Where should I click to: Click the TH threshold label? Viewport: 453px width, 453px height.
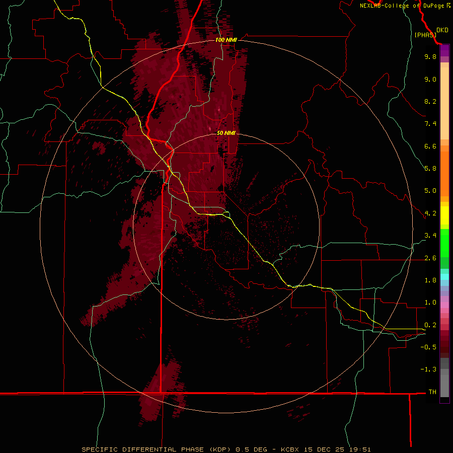point(432,392)
